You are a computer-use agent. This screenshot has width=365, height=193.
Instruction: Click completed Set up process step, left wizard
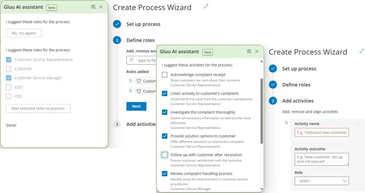pos(117,24)
